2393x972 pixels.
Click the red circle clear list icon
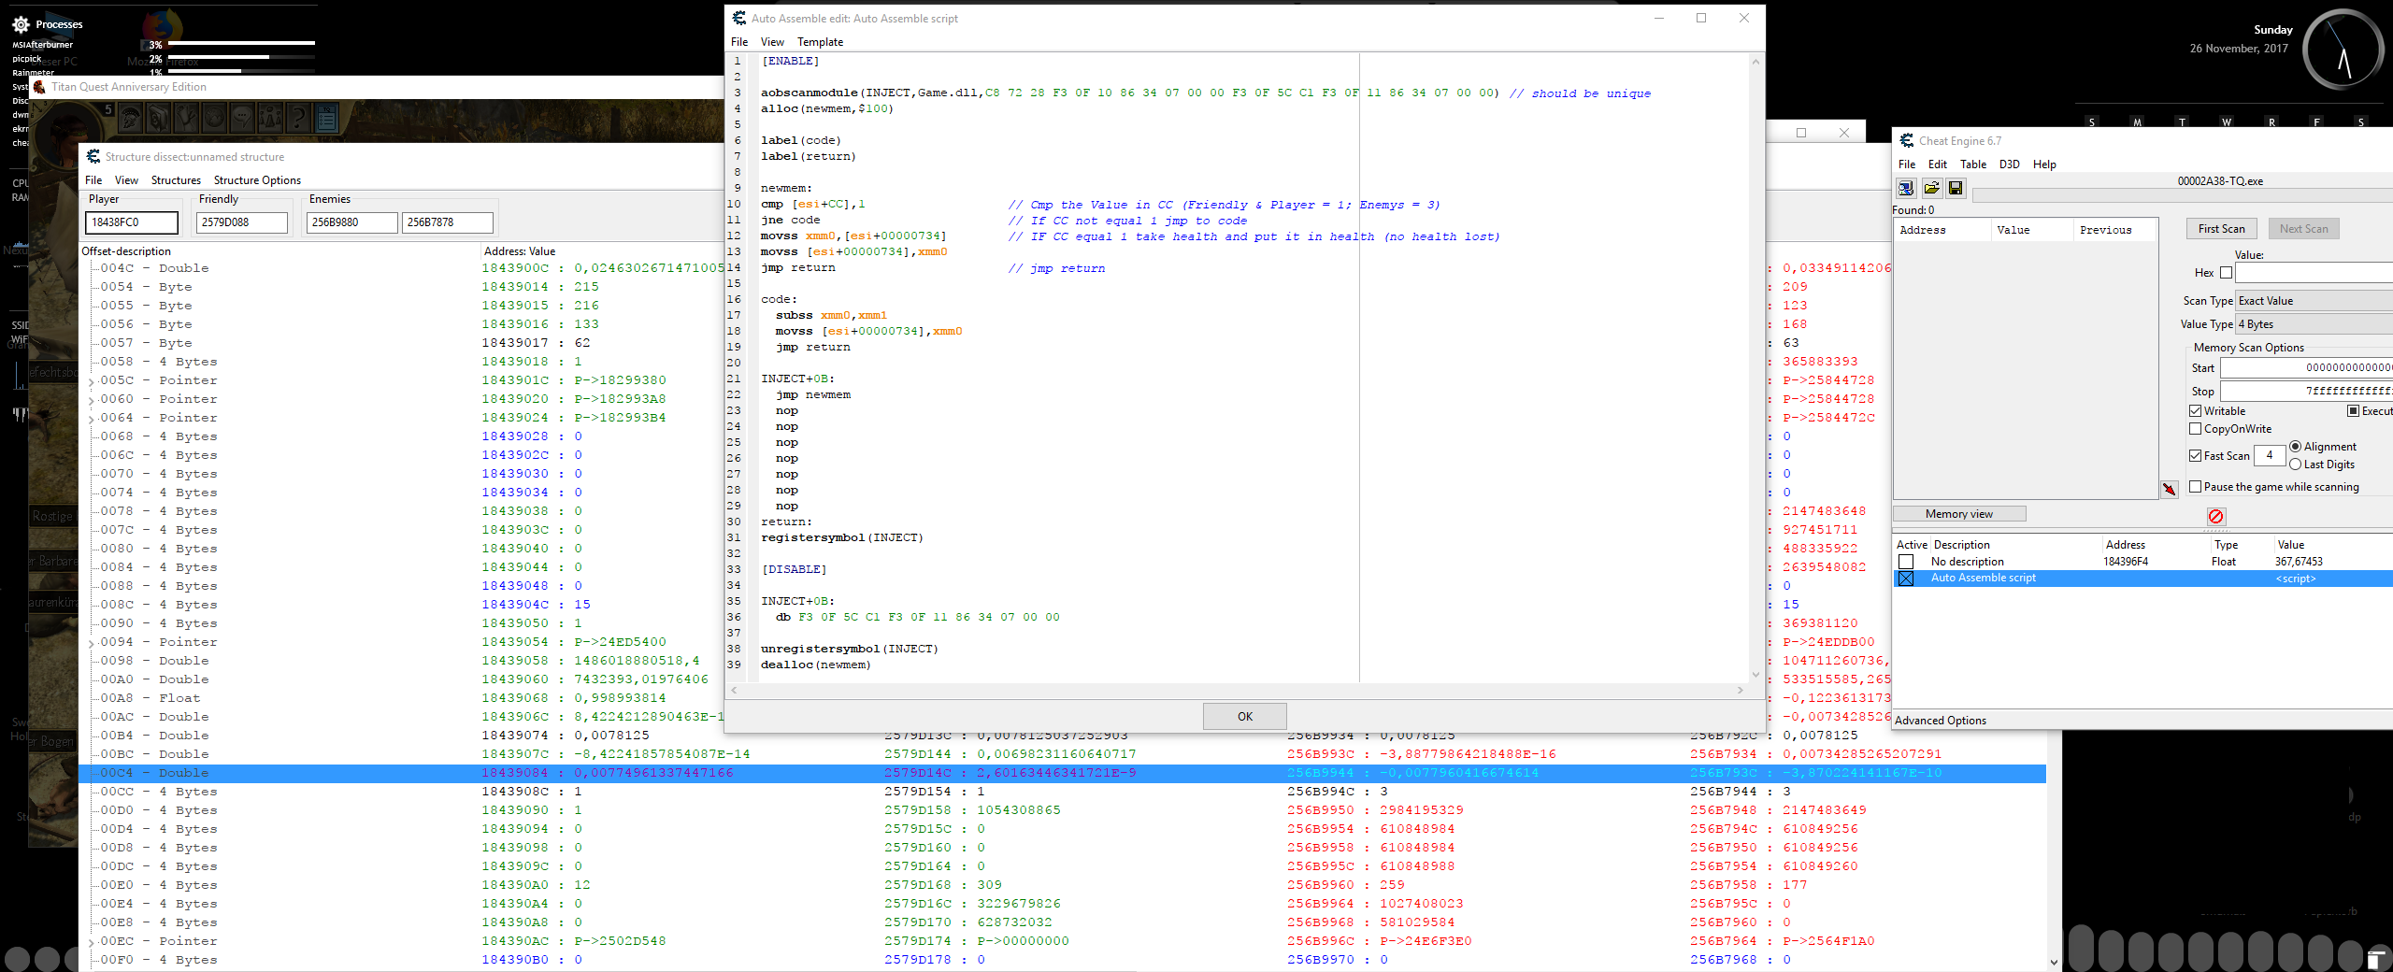[x=2215, y=517]
